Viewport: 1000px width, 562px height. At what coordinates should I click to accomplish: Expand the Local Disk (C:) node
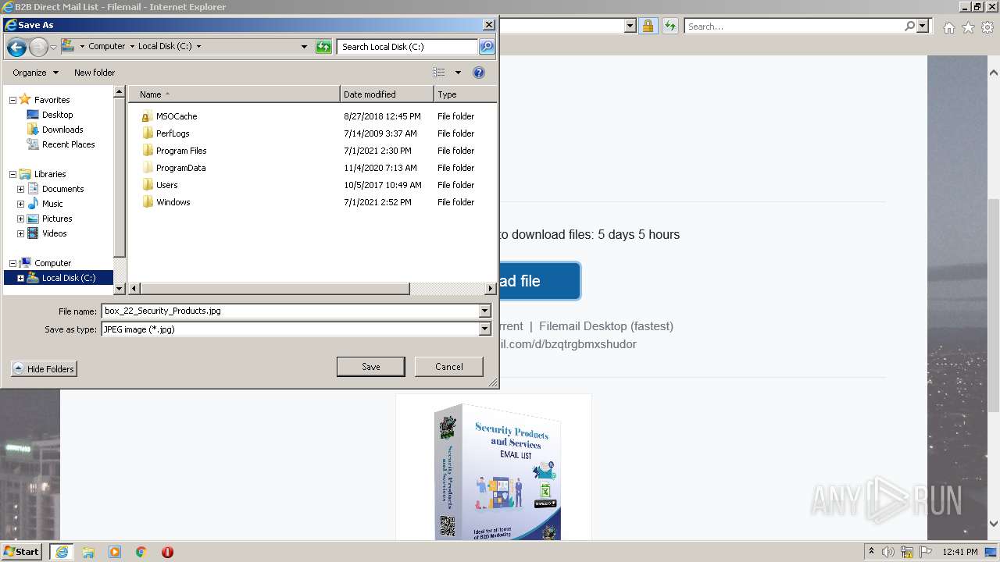click(x=20, y=278)
